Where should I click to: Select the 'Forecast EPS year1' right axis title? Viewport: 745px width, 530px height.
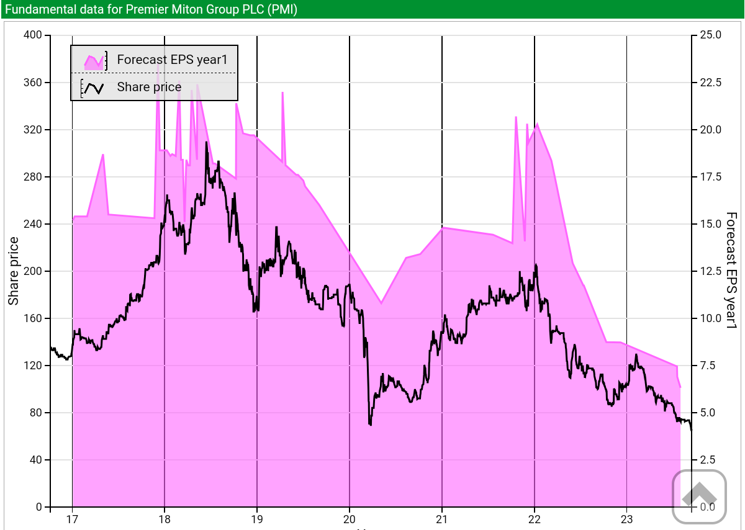[731, 271]
